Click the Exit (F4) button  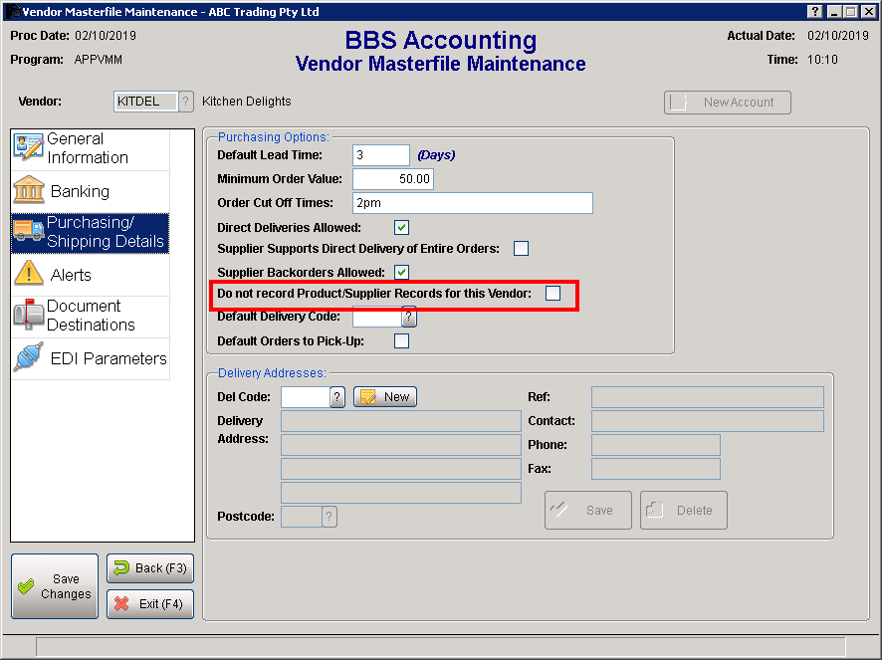tap(150, 604)
